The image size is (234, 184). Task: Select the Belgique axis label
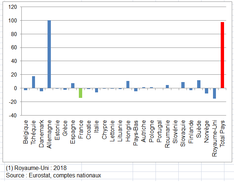coord(25,131)
